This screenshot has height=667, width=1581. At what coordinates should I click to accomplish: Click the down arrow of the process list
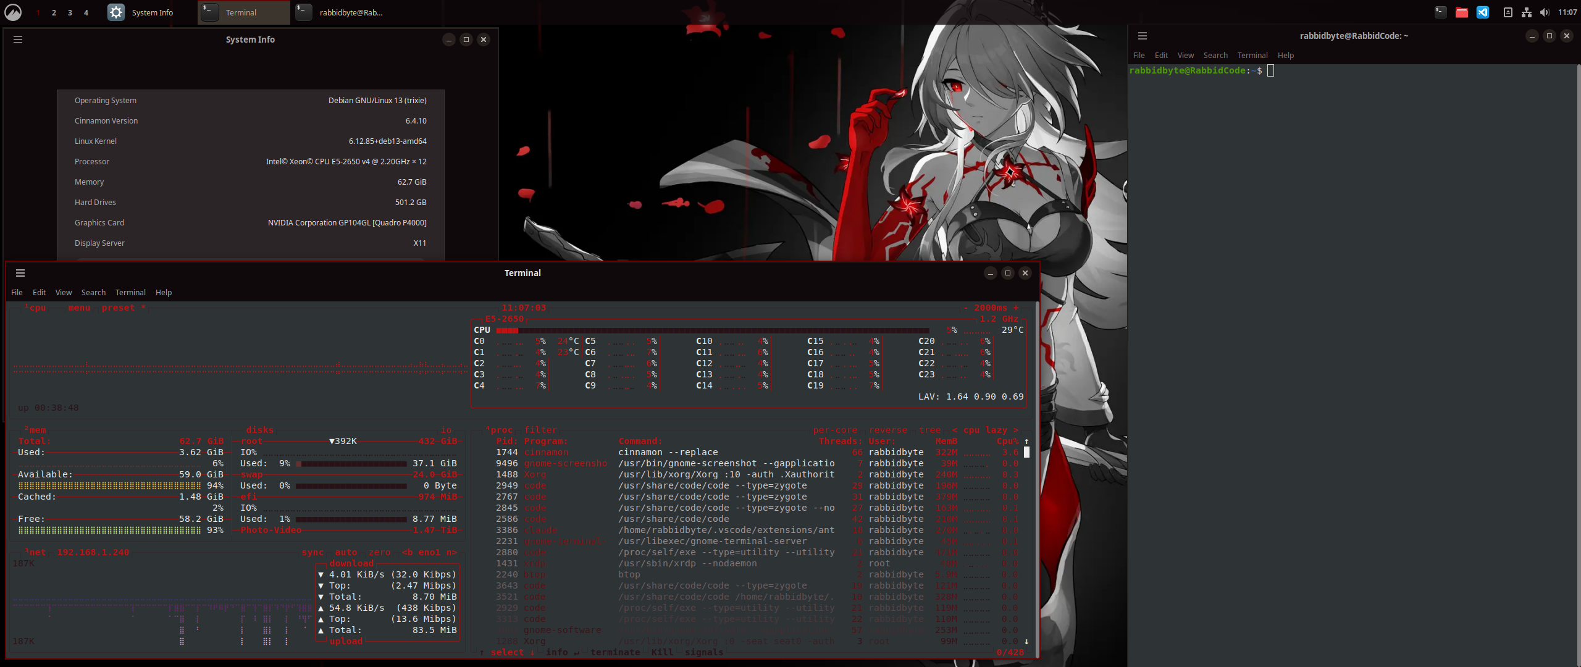tap(1026, 641)
